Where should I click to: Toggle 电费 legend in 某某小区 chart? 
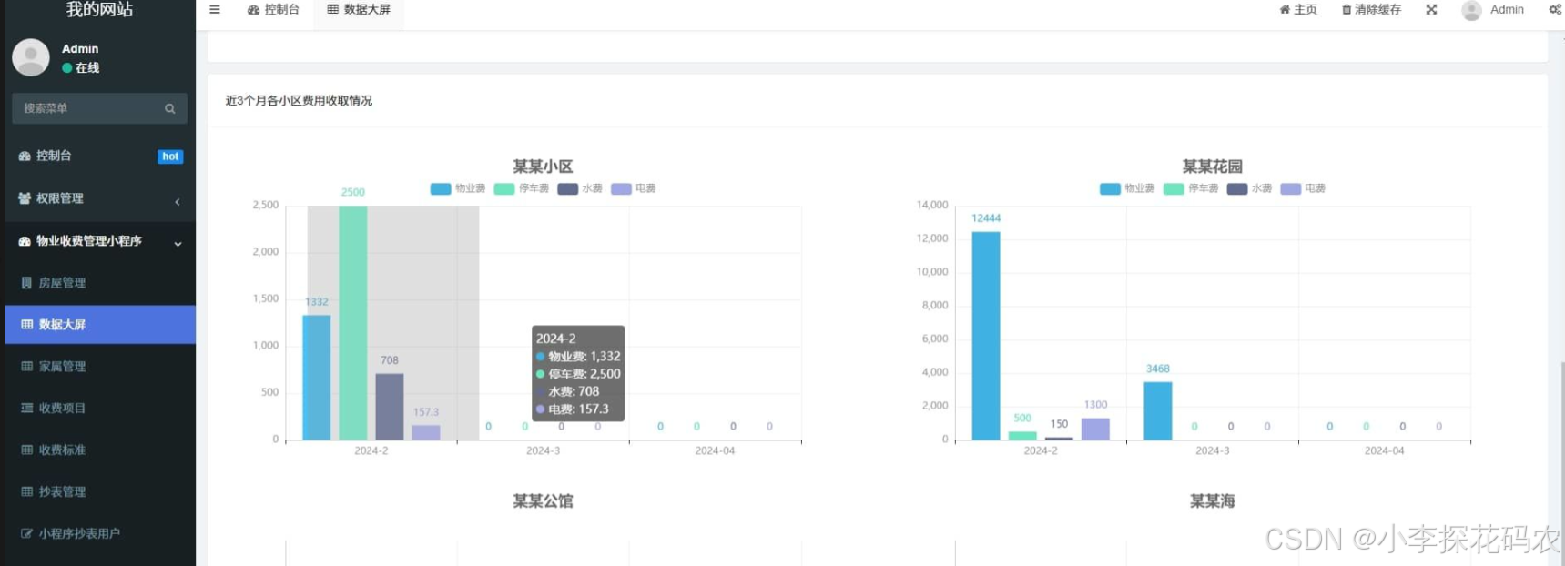tap(634, 189)
